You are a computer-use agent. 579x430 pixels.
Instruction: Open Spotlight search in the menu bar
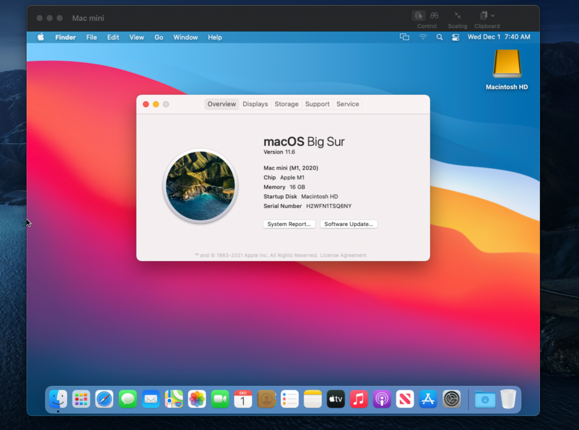pos(439,37)
